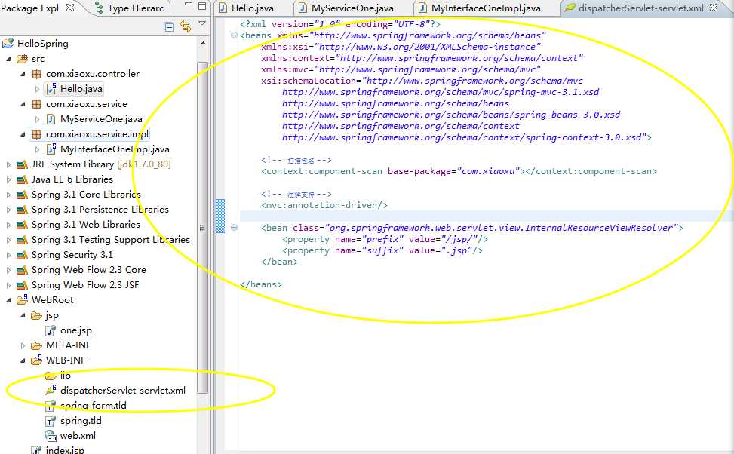
Task: Close the Package Explorer tab
Action: [70, 8]
